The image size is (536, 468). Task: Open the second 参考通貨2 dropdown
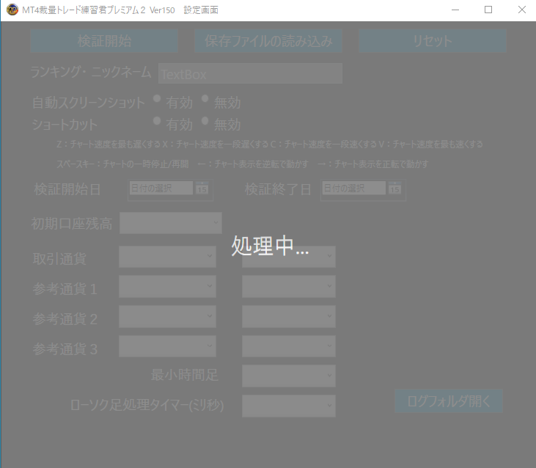coord(289,317)
